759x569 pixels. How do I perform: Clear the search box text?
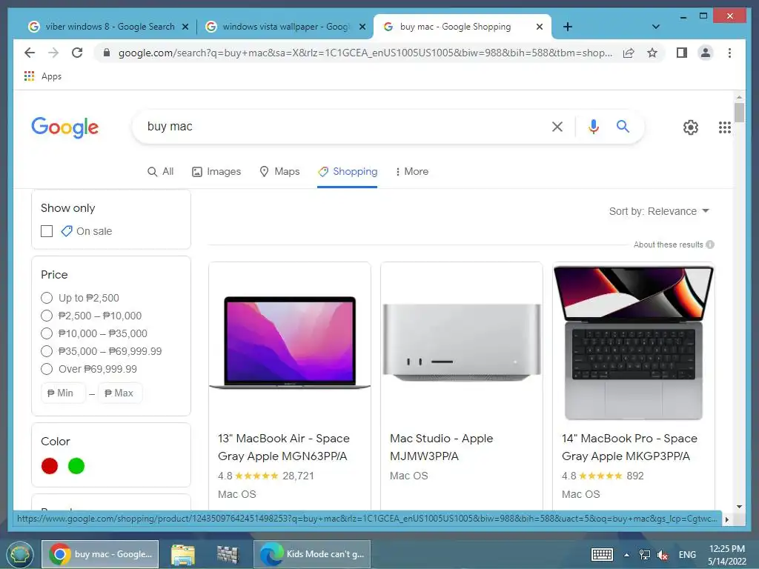click(557, 127)
